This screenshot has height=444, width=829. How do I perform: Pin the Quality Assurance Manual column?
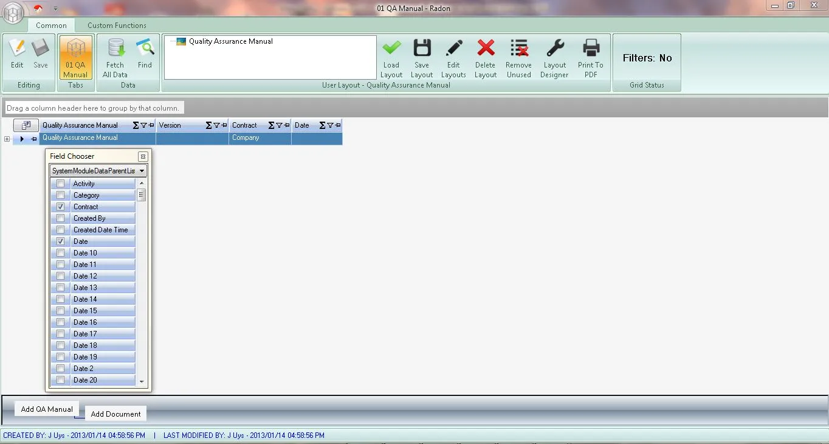click(x=151, y=125)
